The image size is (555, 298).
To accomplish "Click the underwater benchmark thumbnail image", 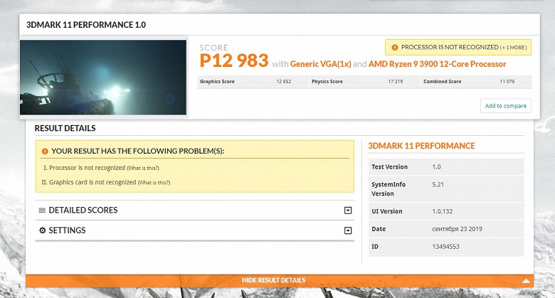I will (103, 77).
